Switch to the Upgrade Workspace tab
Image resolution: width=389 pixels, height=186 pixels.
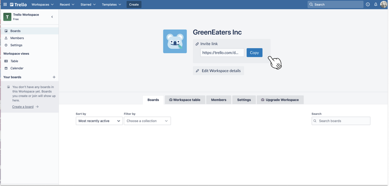pyautogui.click(x=280, y=100)
